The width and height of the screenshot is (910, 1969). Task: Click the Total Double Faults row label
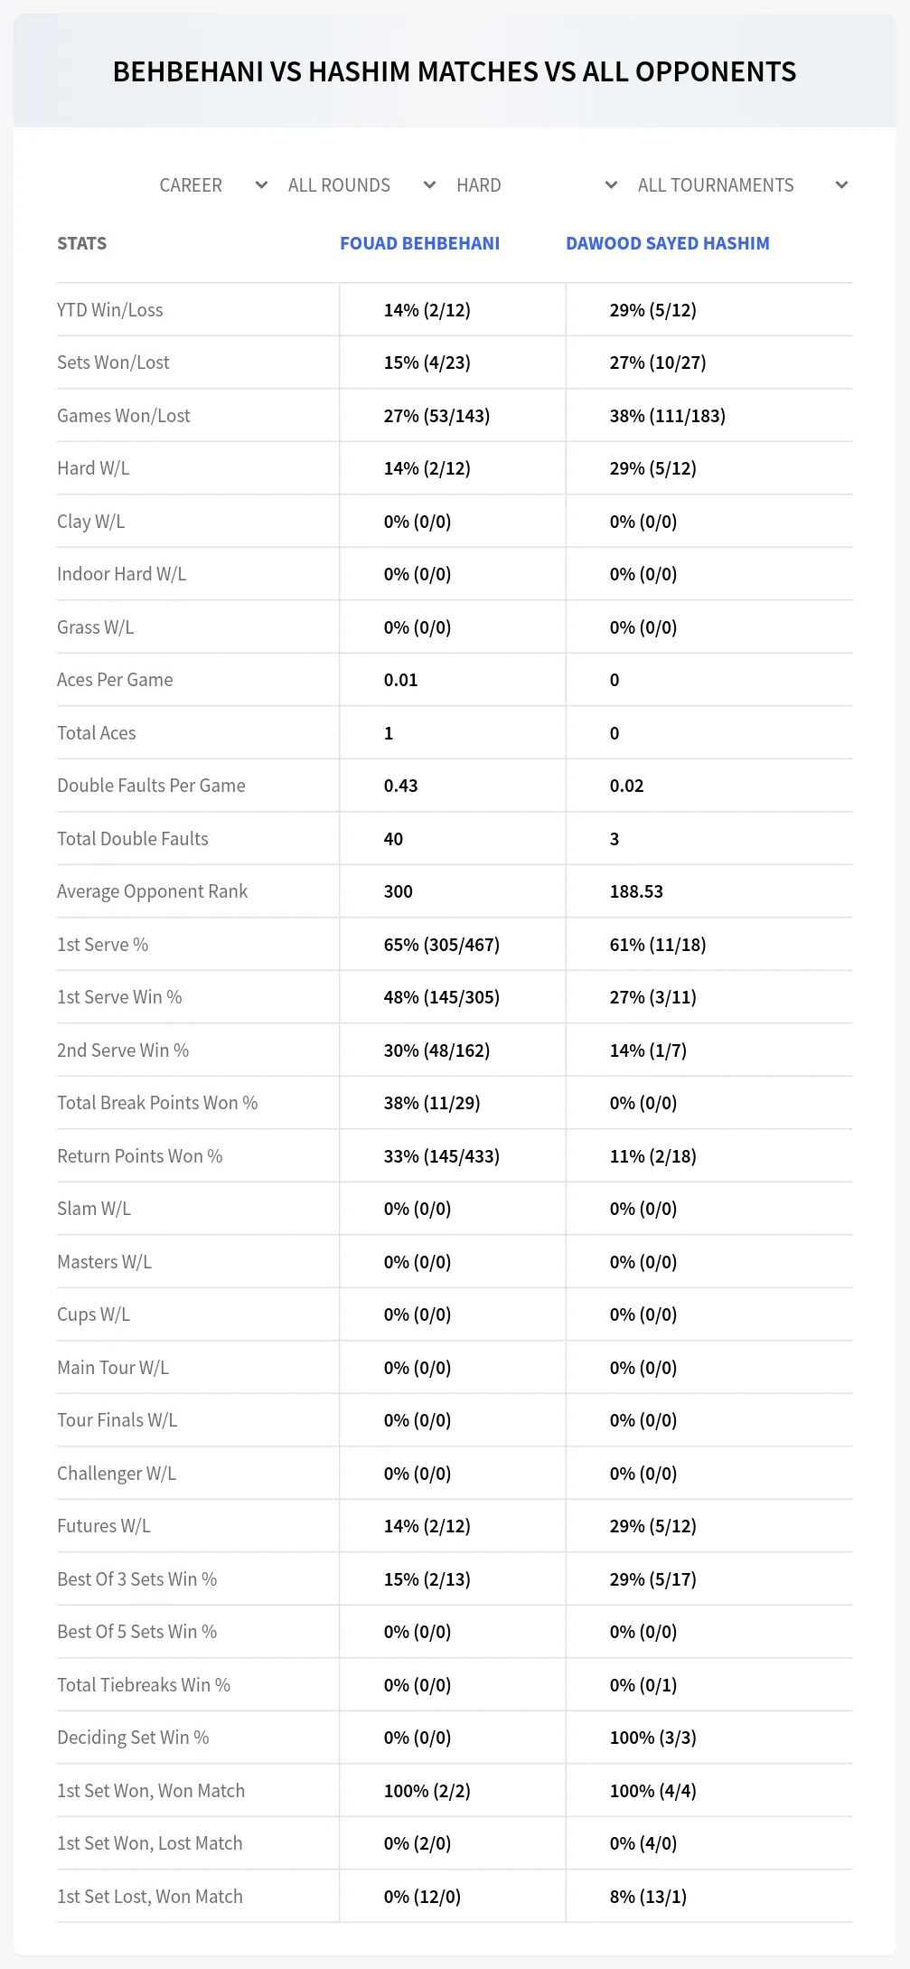(x=133, y=839)
